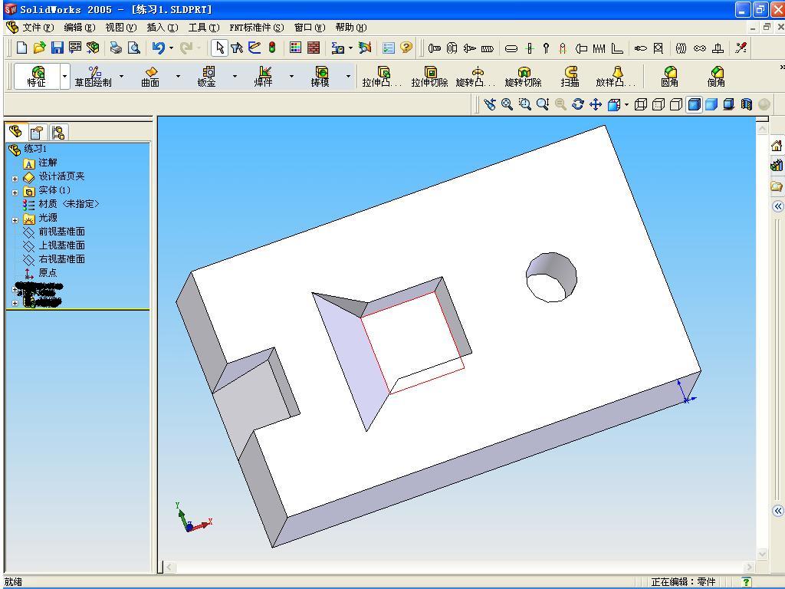Click Zoom to Area icon

pos(524,104)
